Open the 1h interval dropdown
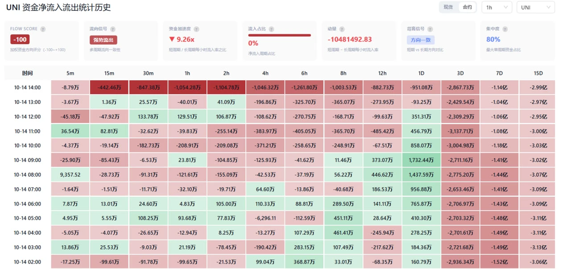Screen dimensions: 571x269 click(x=497, y=7)
